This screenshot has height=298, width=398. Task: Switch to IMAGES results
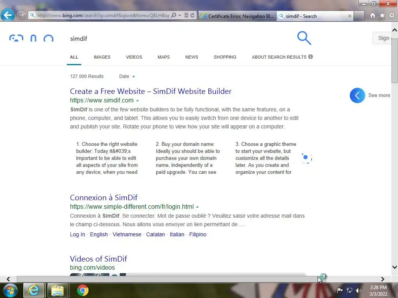point(102,57)
